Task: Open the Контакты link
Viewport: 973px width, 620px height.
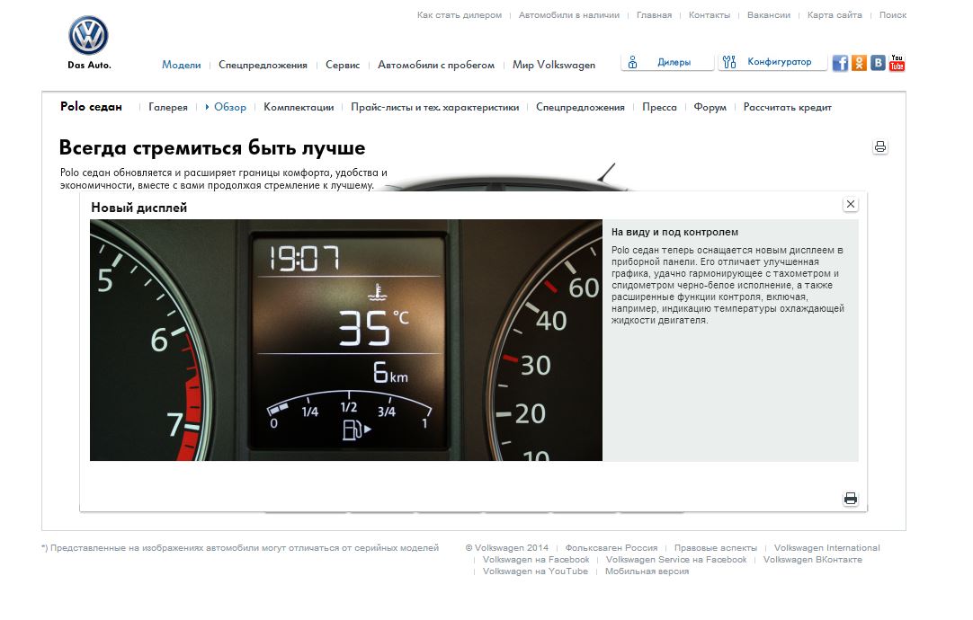Action: pyautogui.click(x=710, y=15)
